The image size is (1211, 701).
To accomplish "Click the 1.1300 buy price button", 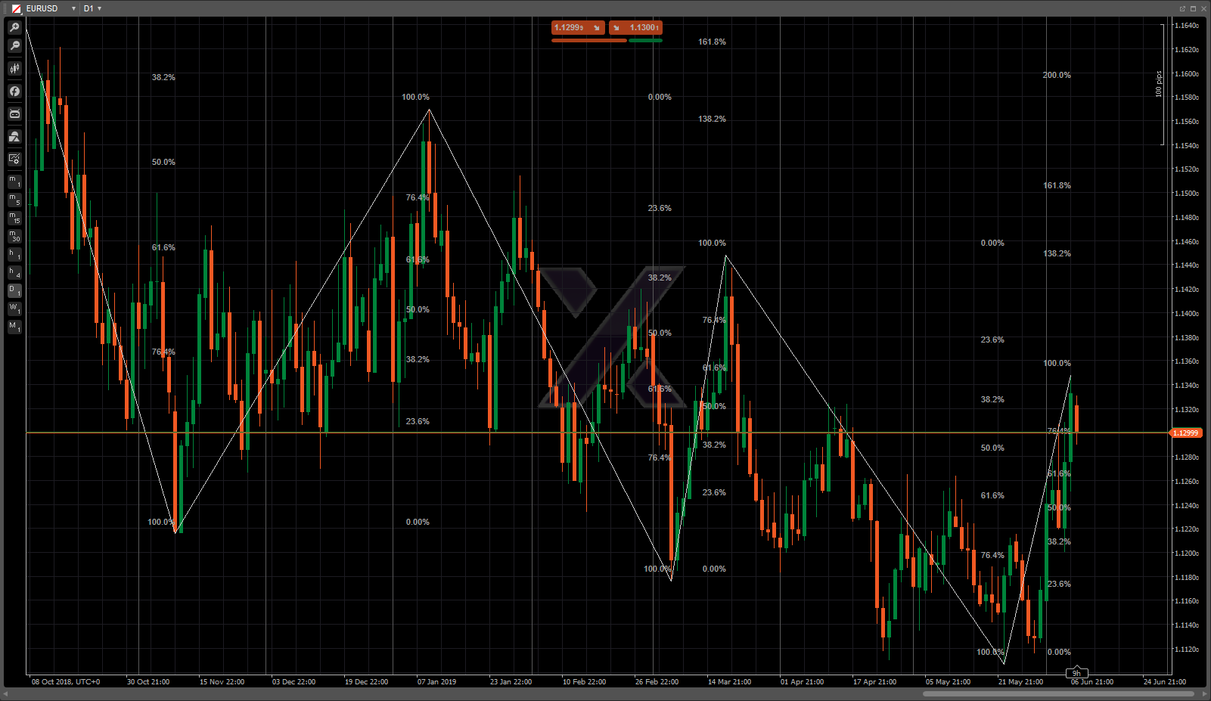I will click(x=635, y=28).
